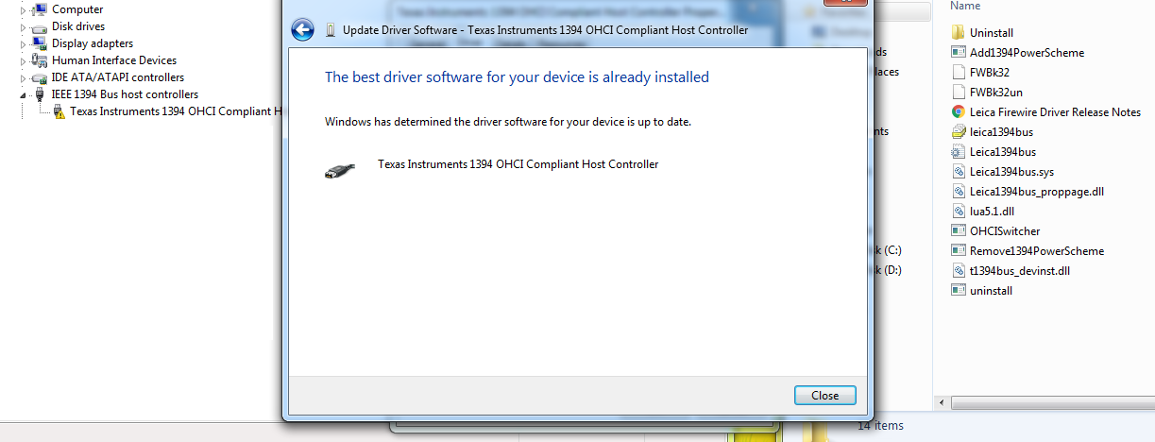
Task: Select the uninstall application icon
Action: [x=959, y=291]
